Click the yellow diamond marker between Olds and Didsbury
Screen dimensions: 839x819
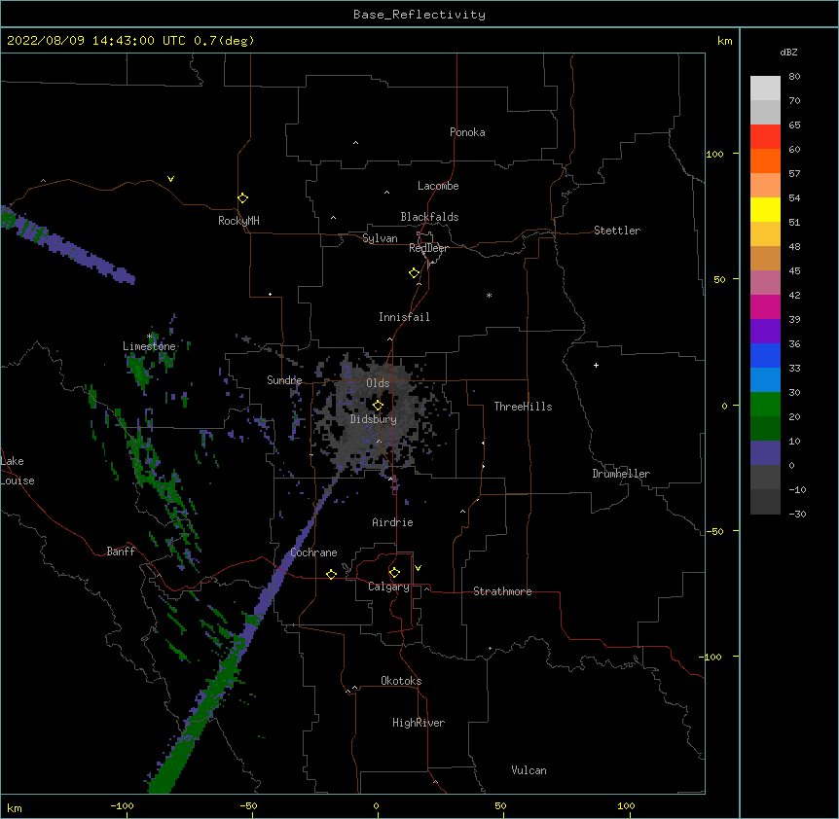pos(378,406)
